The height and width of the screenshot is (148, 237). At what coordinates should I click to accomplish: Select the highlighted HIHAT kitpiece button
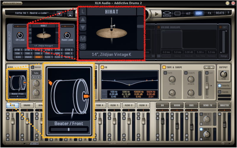[39, 57]
